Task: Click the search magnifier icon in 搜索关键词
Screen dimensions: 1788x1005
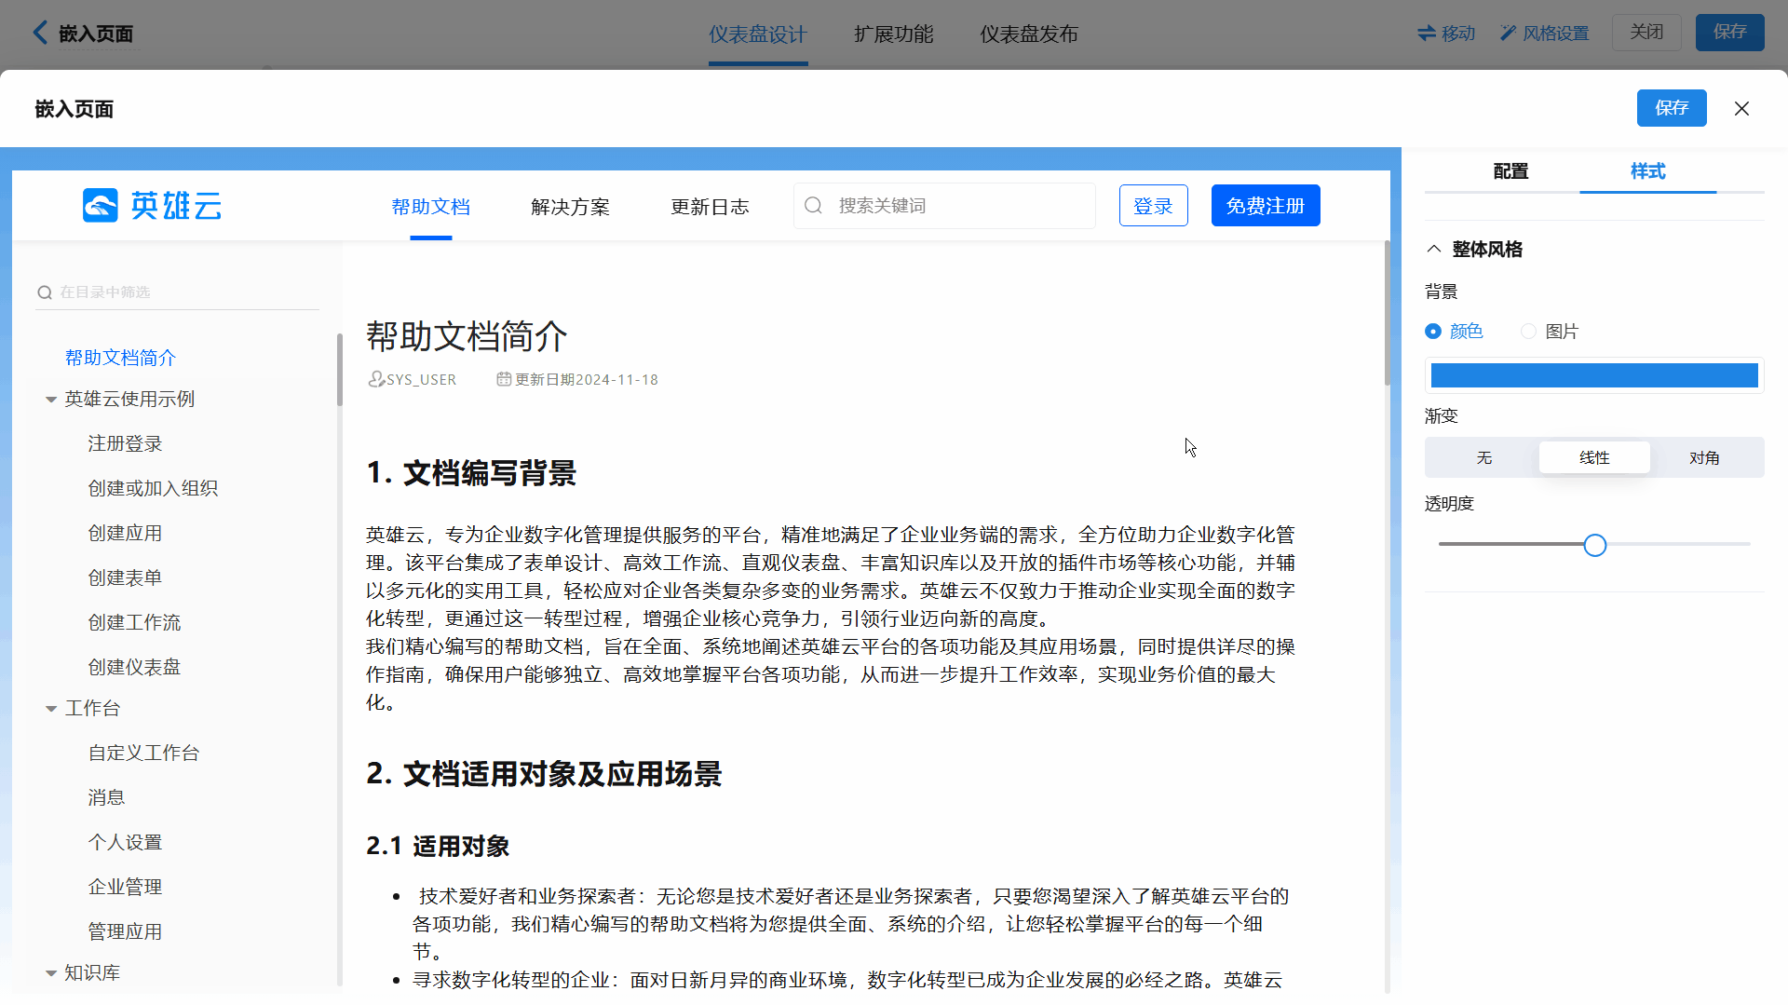Action: coord(813,205)
